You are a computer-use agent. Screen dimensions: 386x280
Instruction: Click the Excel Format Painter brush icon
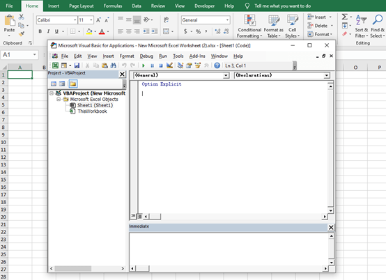pos(22,33)
